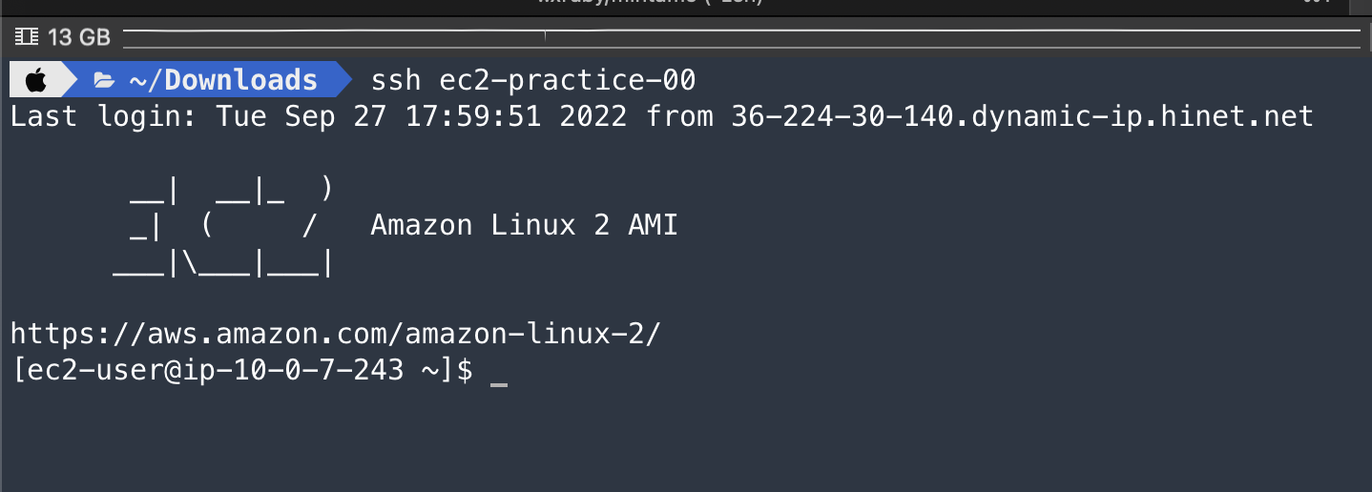Click the memory usage graph bar
The width and height of the screenshot is (1372, 492).
pos(740,37)
